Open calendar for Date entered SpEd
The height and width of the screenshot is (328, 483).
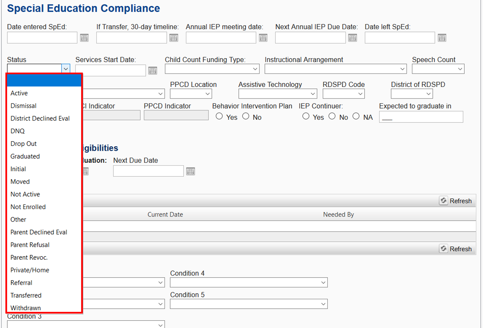[84, 38]
